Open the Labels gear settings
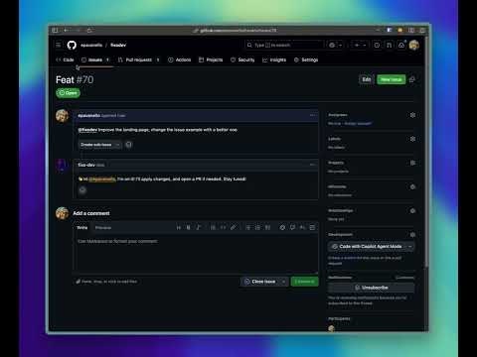Viewport: 477px width, 357px height. [x=412, y=139]
